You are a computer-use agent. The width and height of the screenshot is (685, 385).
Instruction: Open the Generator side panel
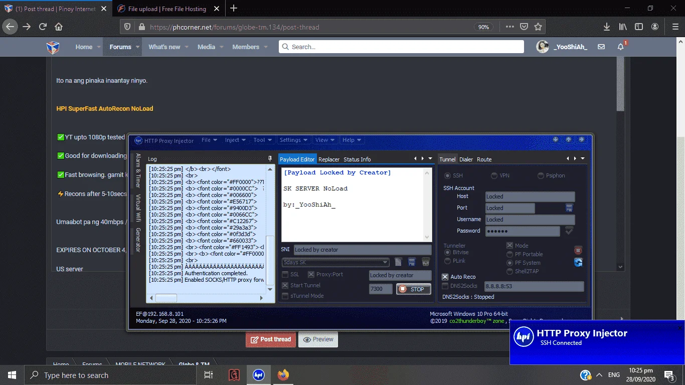point(138,240)
